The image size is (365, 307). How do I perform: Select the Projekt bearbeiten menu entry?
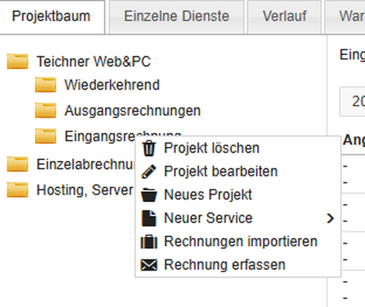[x=220, y=172]
